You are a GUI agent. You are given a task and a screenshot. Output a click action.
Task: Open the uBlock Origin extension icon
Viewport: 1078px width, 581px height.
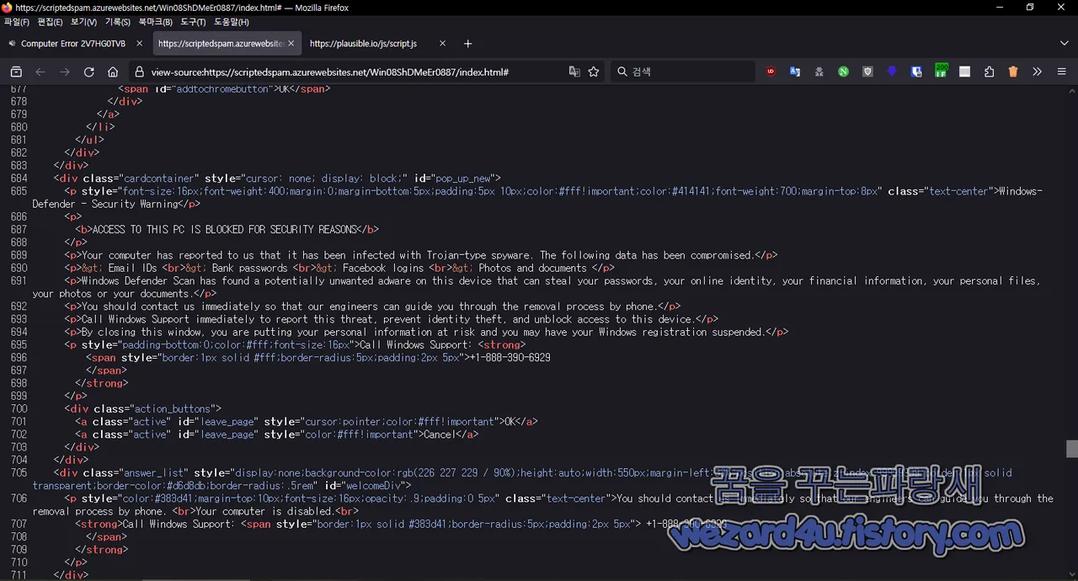point(771,72)
